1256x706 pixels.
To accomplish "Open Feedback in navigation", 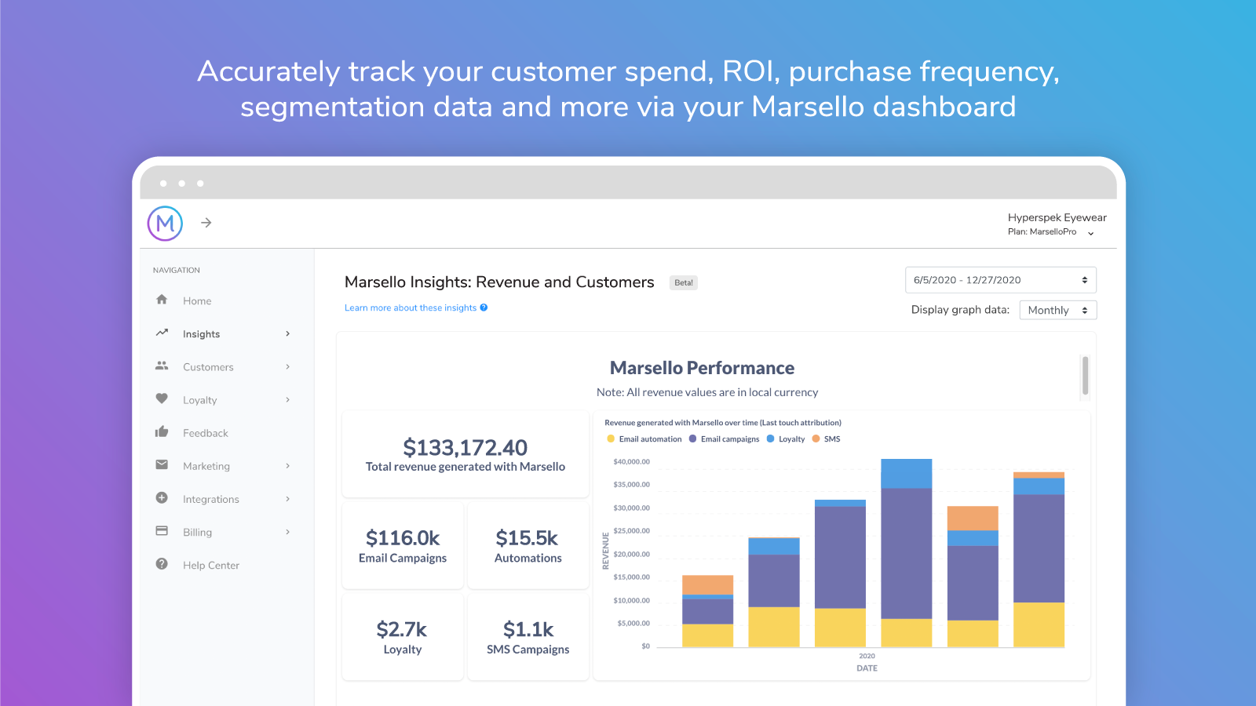I will (206, 433).
